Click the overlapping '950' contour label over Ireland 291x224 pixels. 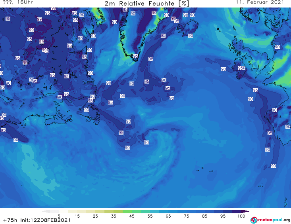pyautogui.click(x=242, y=68)
